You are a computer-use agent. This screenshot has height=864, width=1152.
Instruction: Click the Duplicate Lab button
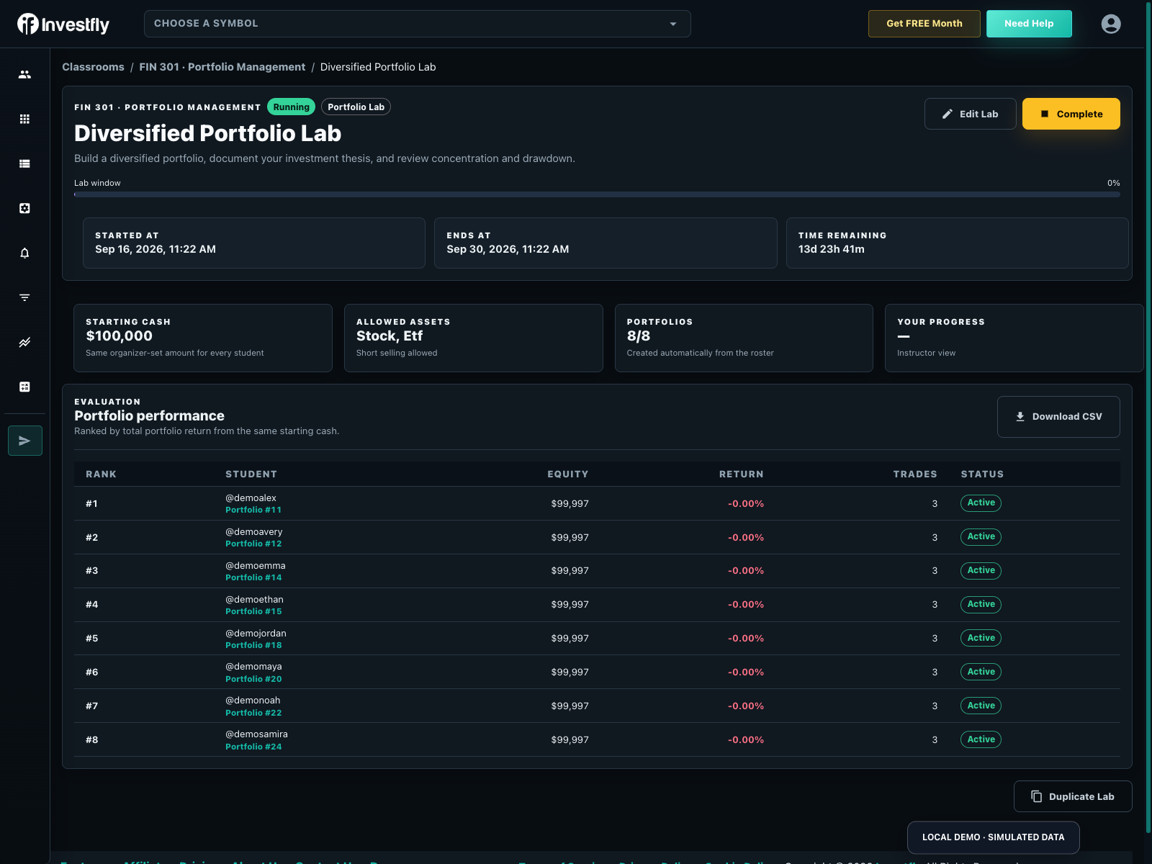tap(1073, 796)
